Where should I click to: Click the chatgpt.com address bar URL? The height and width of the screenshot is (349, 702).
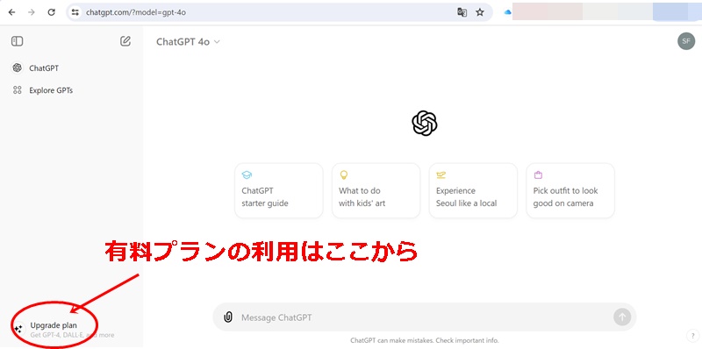click(x=136, y=12)
